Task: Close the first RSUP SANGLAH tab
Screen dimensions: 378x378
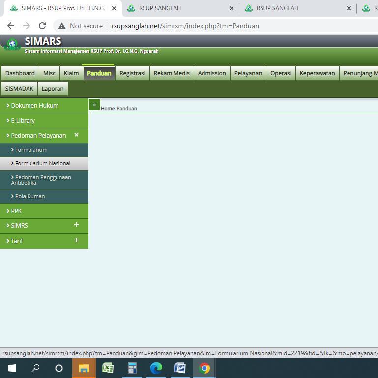Action: 232,8
